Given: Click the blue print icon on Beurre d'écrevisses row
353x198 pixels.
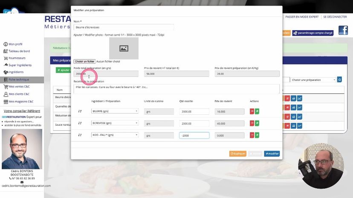Looking at the screenshot, I should point(293,98).
